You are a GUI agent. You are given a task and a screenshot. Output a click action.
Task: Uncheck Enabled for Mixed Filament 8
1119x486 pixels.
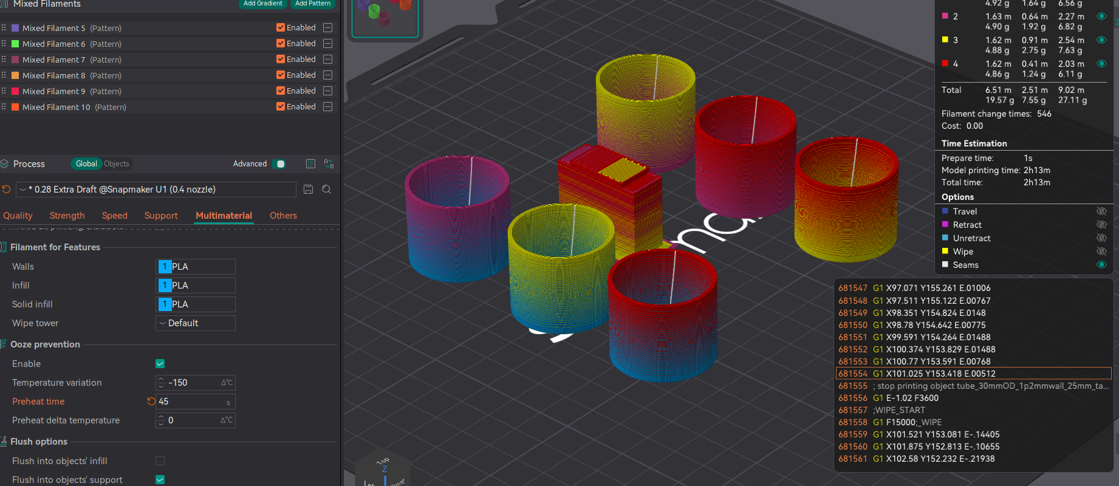[x=281, y=75]
